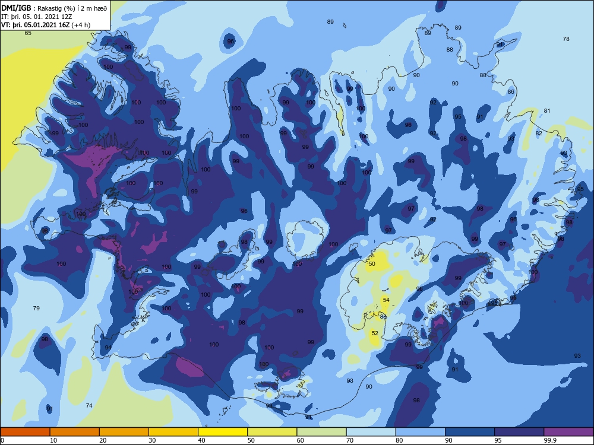Click the legend scale label '80'
The width and height of the screenshot is (594, 445).
coord(400,440)
